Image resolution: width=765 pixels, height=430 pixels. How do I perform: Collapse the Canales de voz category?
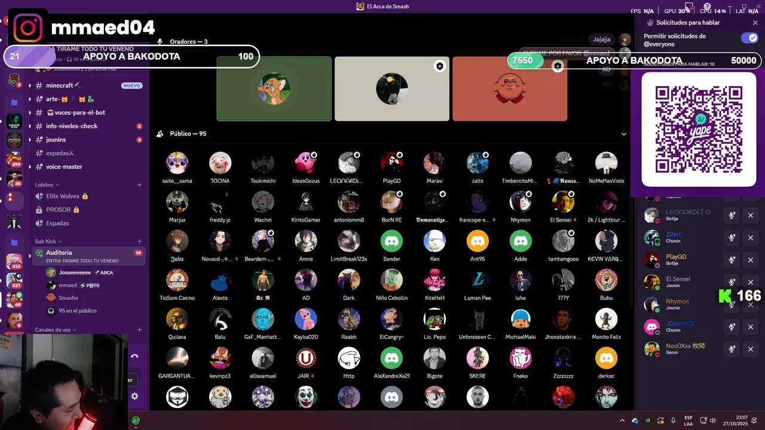pos(56,330)
